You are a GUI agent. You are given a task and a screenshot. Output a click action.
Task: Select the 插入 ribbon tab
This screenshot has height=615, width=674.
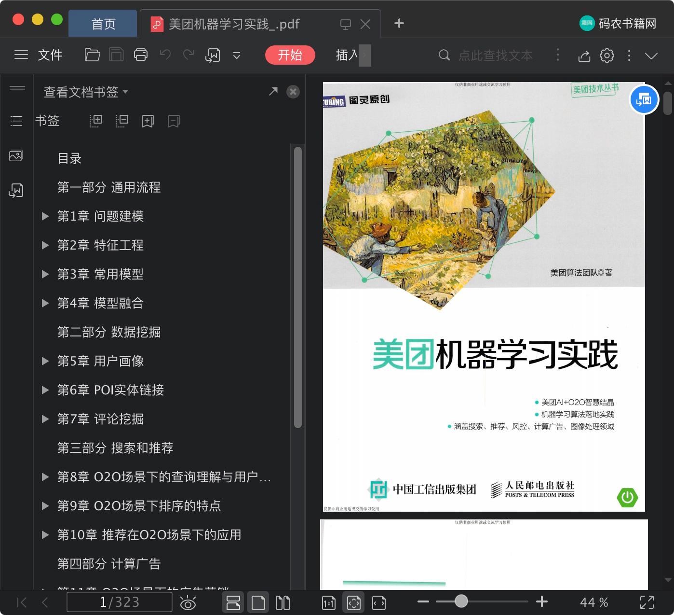[x=347, y=55]
